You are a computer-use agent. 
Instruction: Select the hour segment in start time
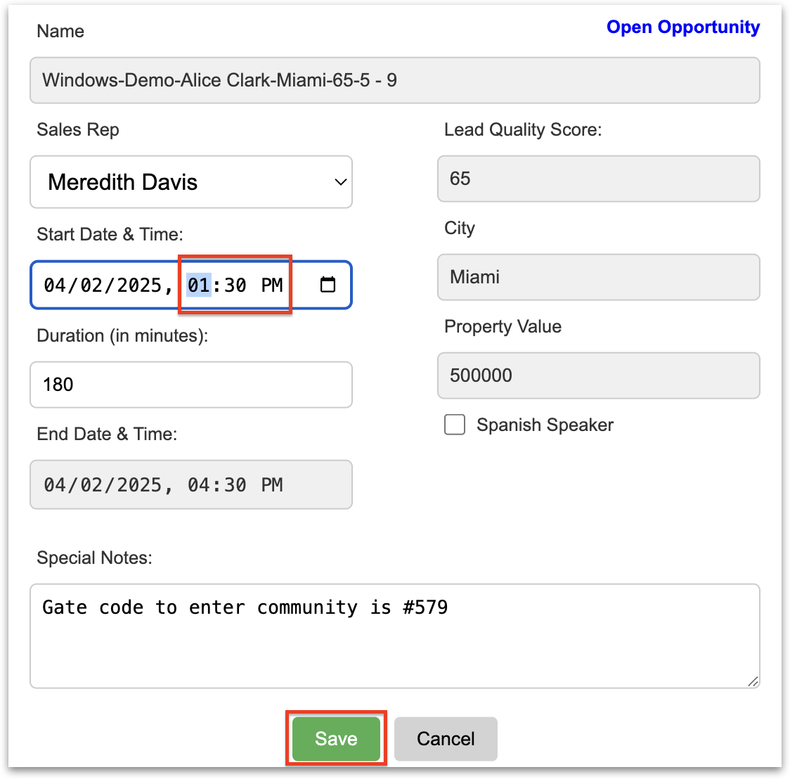199,285
